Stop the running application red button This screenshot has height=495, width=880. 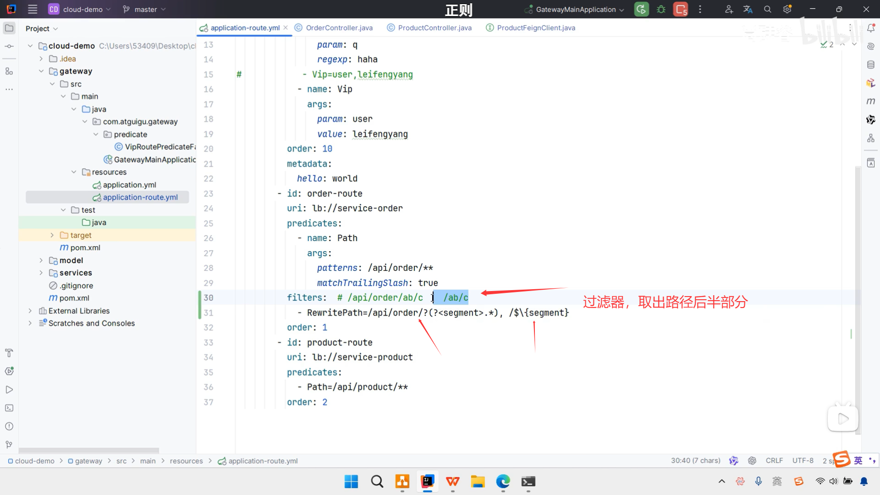click(681, 9)
